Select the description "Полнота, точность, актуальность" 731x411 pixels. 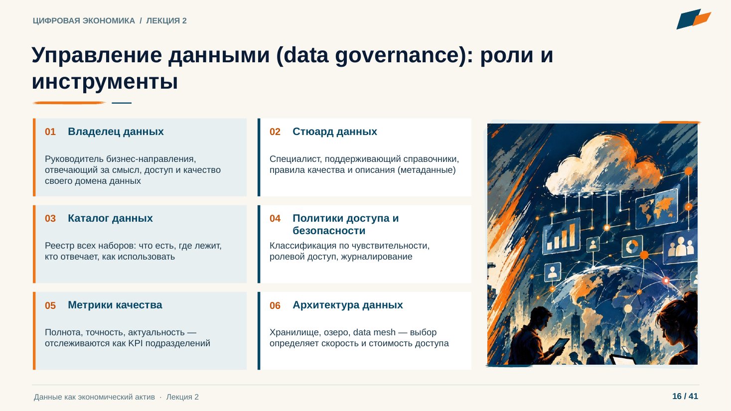coord(128,338)
